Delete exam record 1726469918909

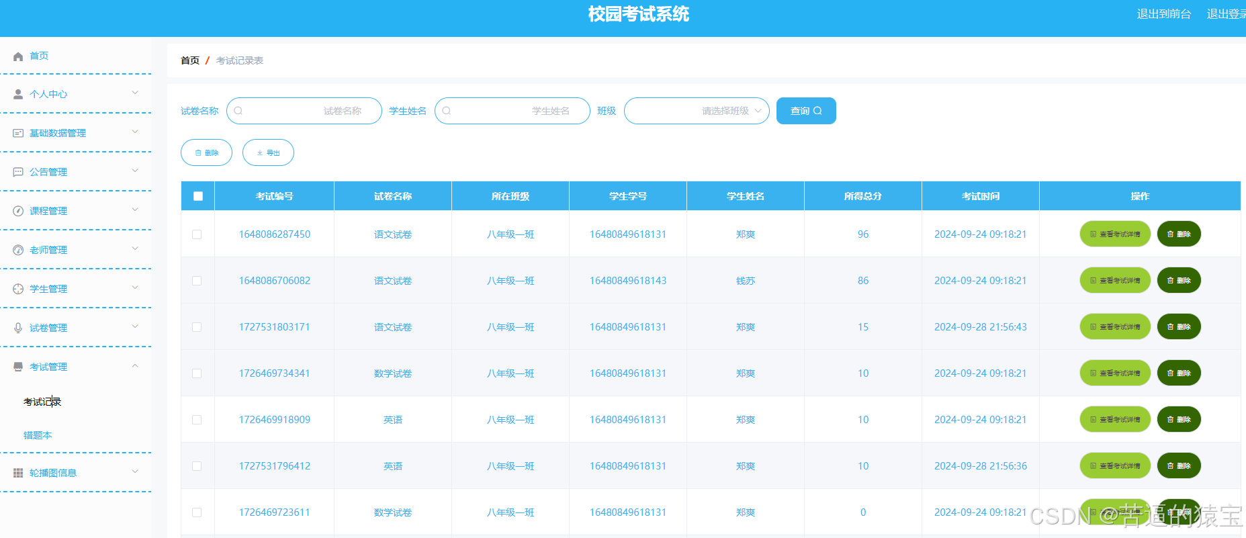tap(1179, 419)
